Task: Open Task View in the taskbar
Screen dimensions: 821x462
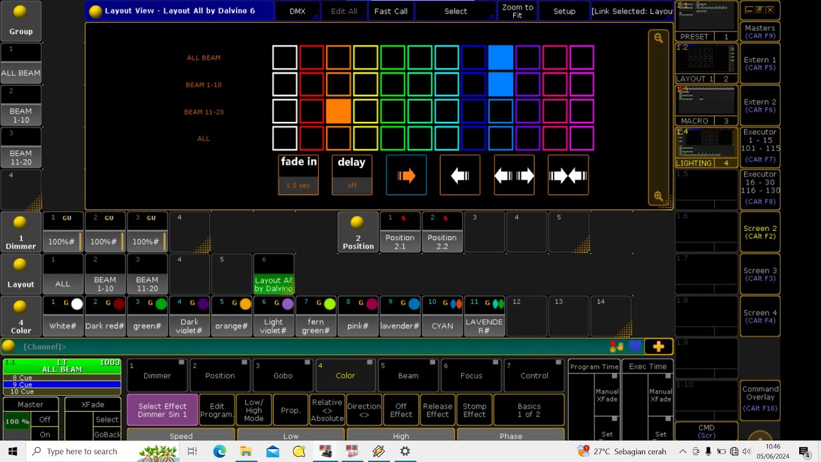Action: (x=192, y=451)
